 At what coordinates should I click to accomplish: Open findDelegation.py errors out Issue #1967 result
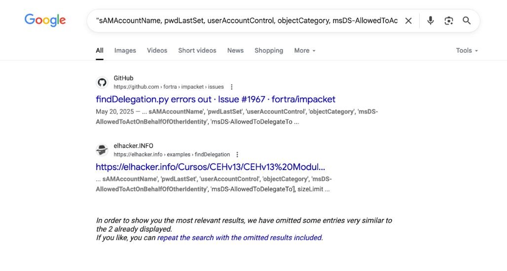point(216,99)
